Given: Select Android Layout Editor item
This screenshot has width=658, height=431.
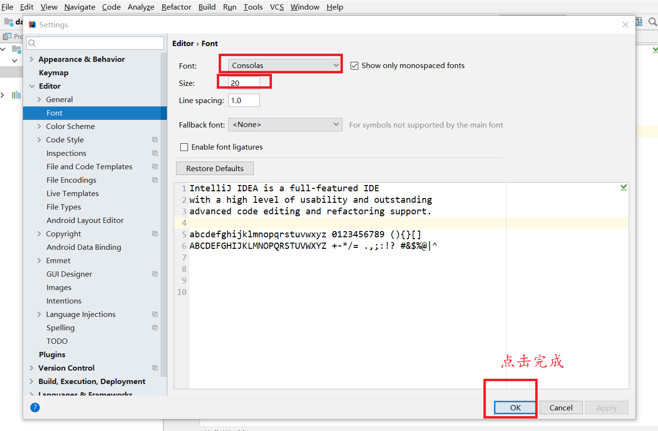Looking at the screenshot, I should tap(85, 221).
